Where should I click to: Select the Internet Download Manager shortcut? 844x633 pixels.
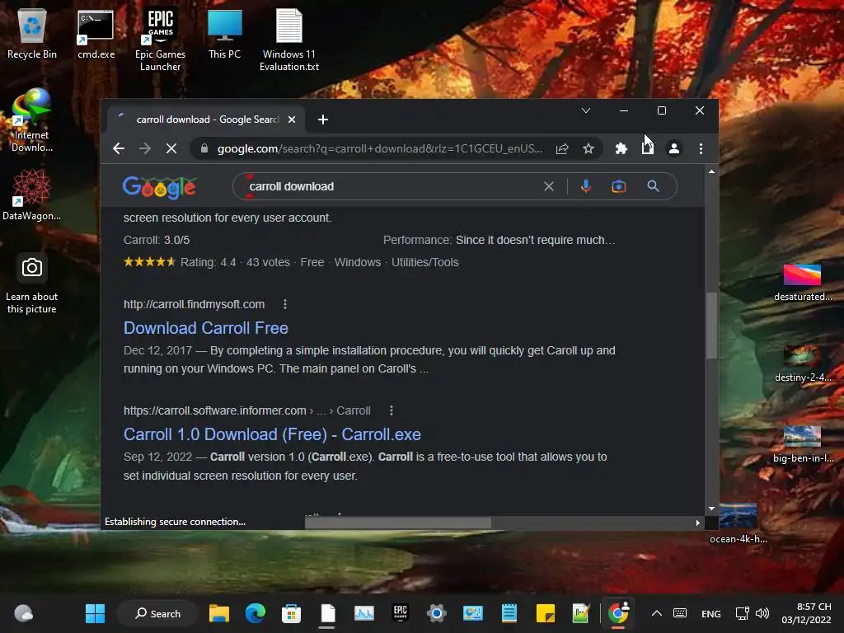pos(32,120)
